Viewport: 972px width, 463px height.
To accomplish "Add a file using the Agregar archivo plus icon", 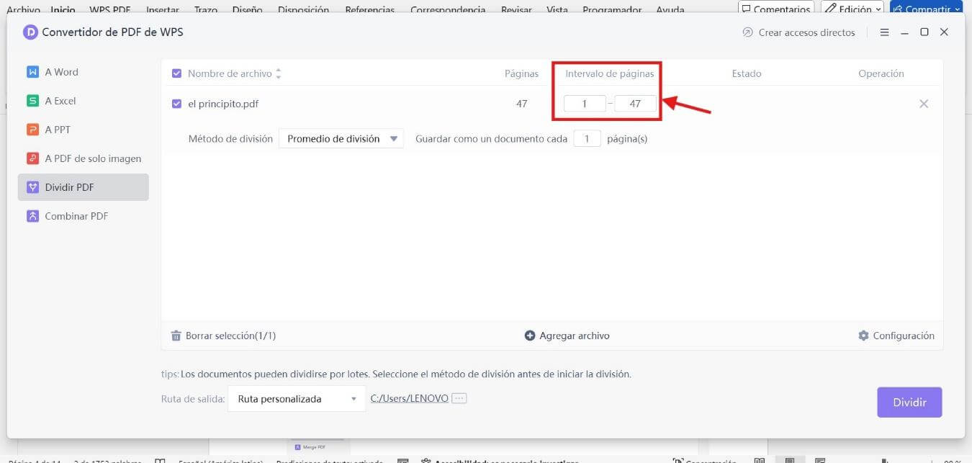I will (x=531, y=335).
